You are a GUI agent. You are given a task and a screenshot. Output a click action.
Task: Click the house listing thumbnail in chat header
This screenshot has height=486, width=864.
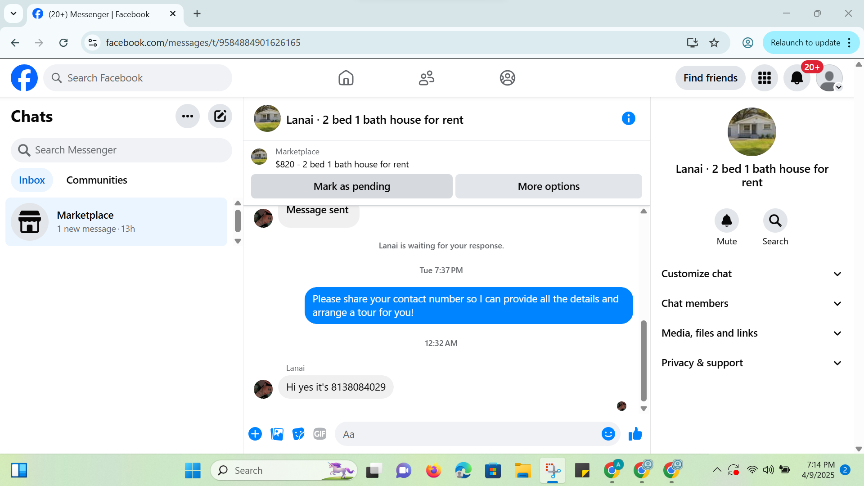coord(267,118)
